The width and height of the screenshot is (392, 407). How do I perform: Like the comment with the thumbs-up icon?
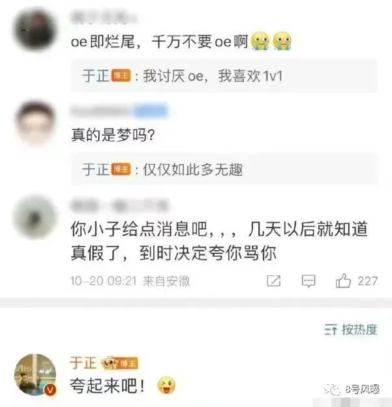pyautogui.click(x=343, y=280)
